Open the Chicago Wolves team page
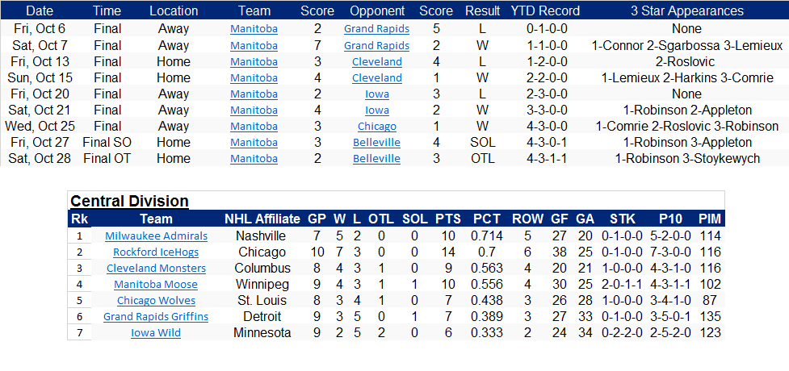This screenshot has height=371, width=789. pos(156,301)
